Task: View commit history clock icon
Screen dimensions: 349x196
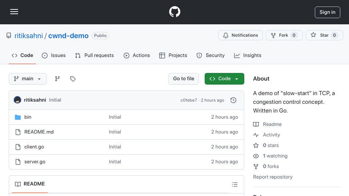Action: (233, 100)
